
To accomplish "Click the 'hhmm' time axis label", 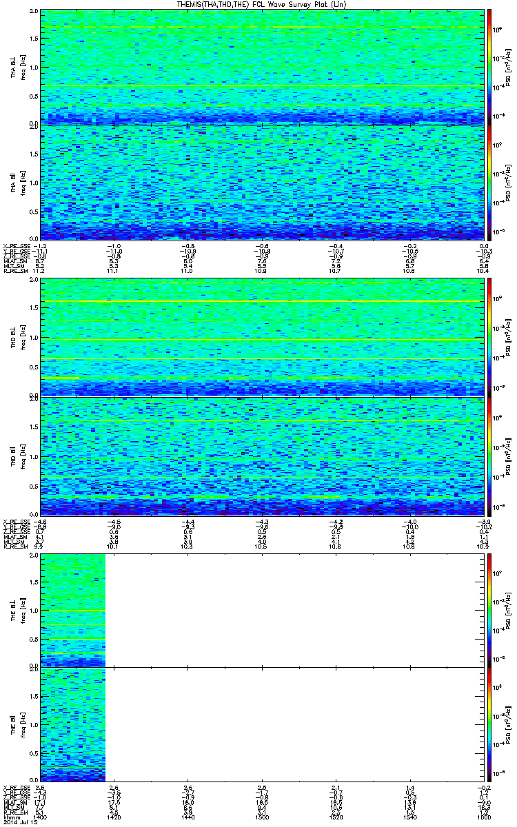I will [10, 817].
